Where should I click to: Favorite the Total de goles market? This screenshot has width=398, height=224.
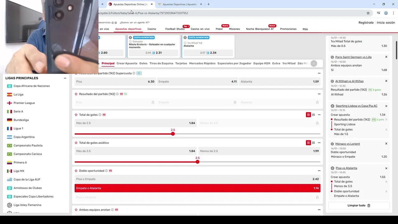(76, 115)
